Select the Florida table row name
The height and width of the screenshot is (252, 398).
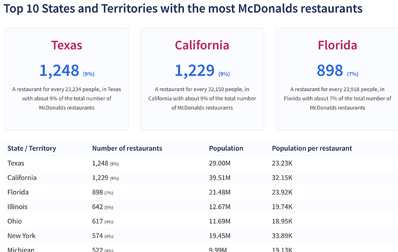click(18, 192)
